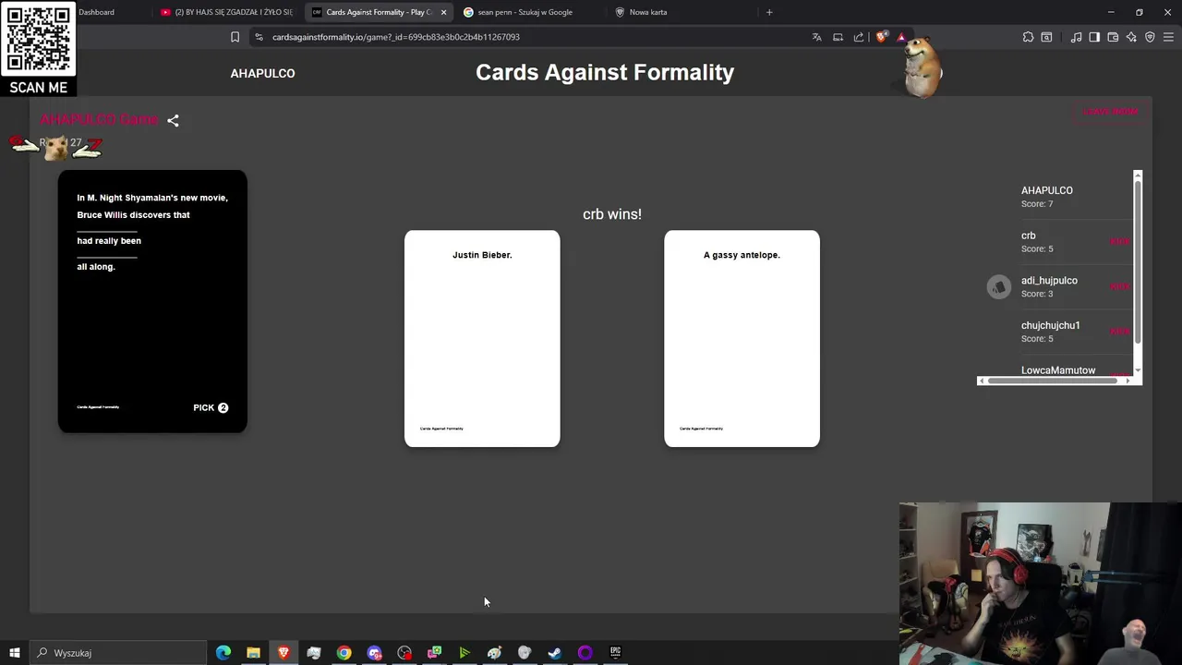
Task: Click the Wyszukaj taskbar search box
Action: click(116, 653)
